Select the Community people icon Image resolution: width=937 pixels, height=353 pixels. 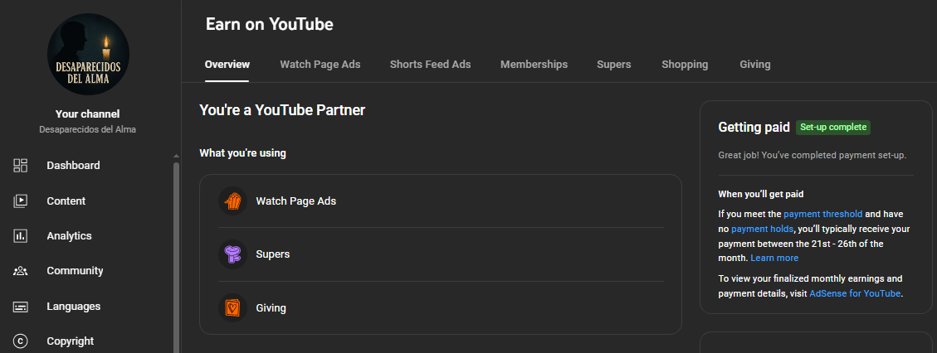21,271
